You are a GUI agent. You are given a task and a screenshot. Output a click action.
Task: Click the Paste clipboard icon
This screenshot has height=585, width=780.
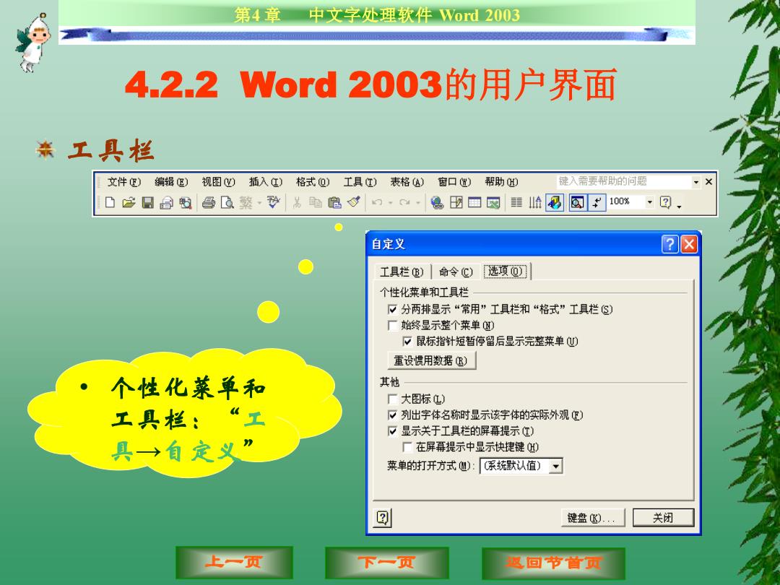click(334, 202)
